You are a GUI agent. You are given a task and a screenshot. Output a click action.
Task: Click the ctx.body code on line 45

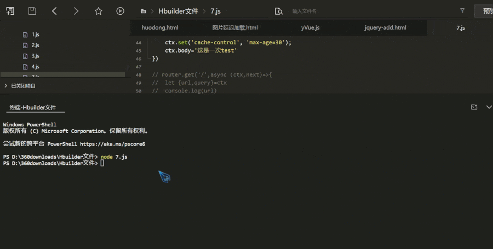pyautogui.click(x=201, y=50)
